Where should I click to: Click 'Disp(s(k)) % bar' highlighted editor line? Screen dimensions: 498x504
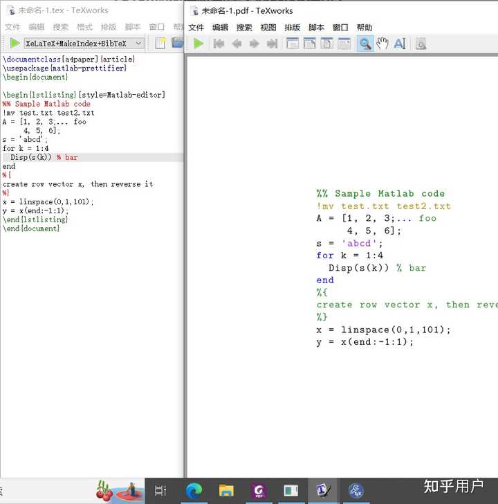click(x=91, y=157)
